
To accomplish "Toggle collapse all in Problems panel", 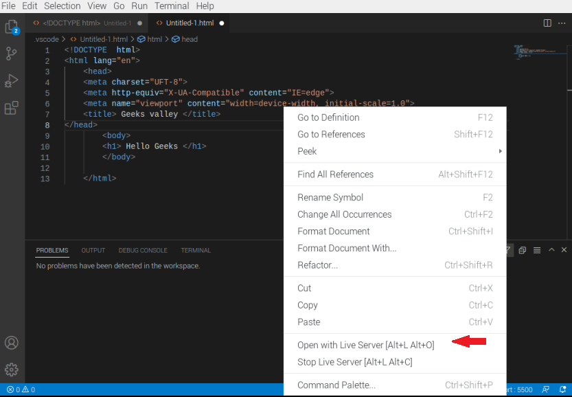I will click(523, 251).
